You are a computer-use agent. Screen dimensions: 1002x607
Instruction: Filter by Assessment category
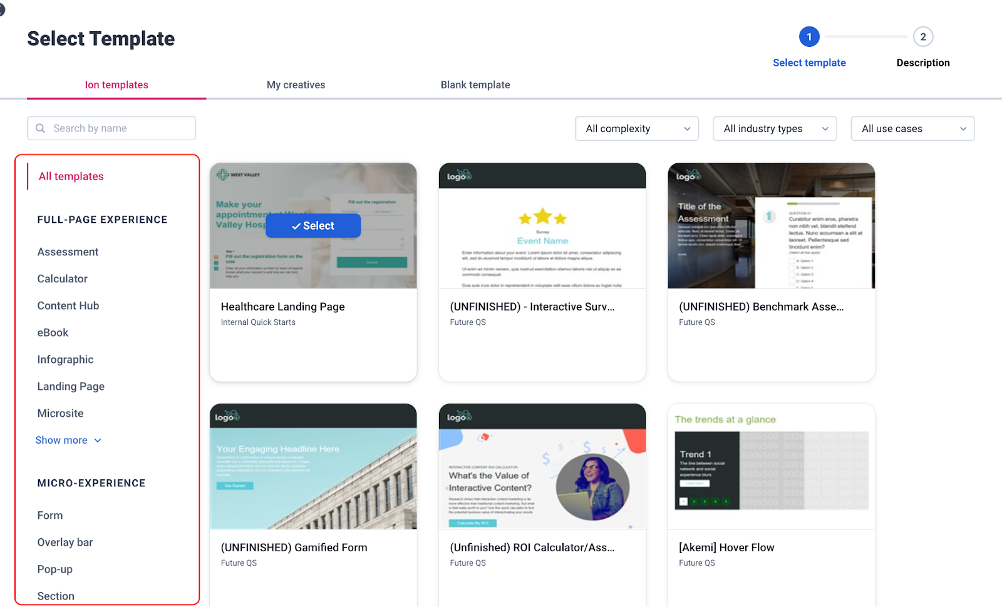tap(68, 252)
